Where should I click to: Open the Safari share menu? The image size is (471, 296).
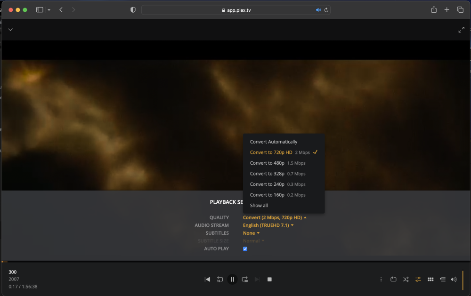[434, 9]
